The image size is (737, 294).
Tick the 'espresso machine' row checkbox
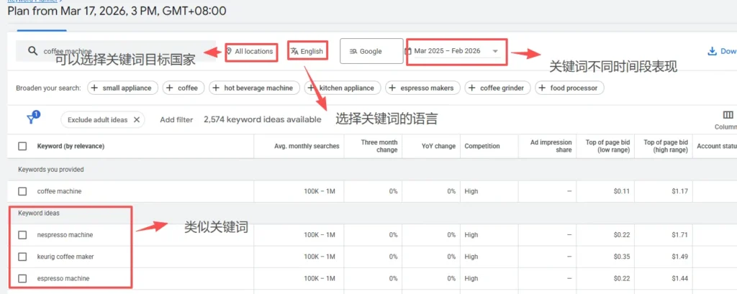click(x=22, y=278)
